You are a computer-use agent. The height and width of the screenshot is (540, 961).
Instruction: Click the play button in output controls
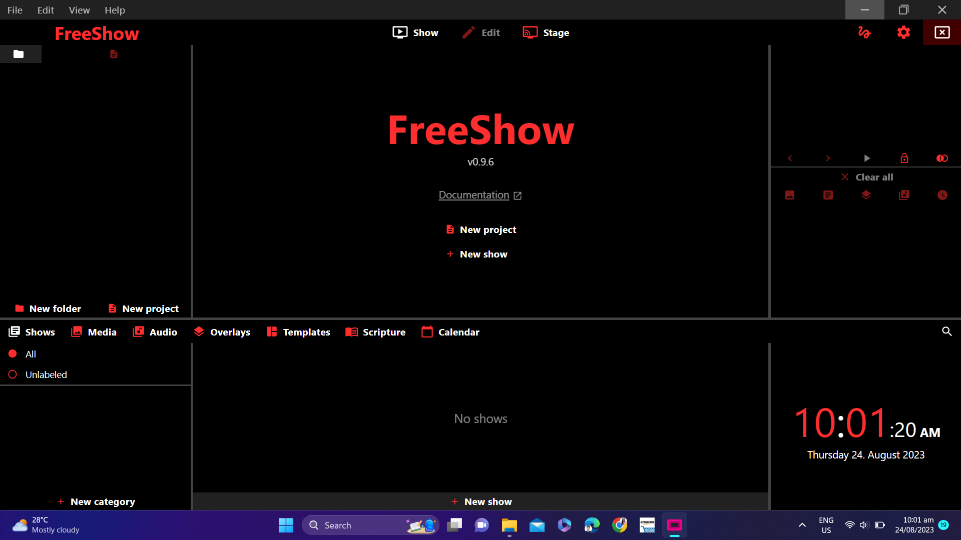tap(867, 158)
